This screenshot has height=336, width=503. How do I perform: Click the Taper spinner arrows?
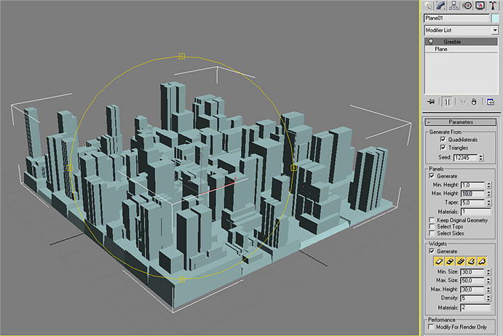pos(489,203)
